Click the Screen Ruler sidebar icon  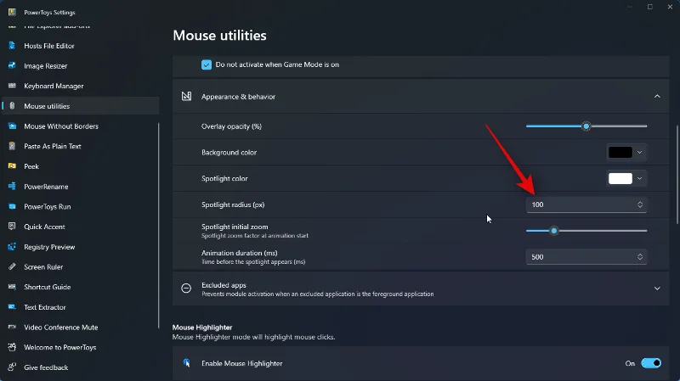(12, 267)
